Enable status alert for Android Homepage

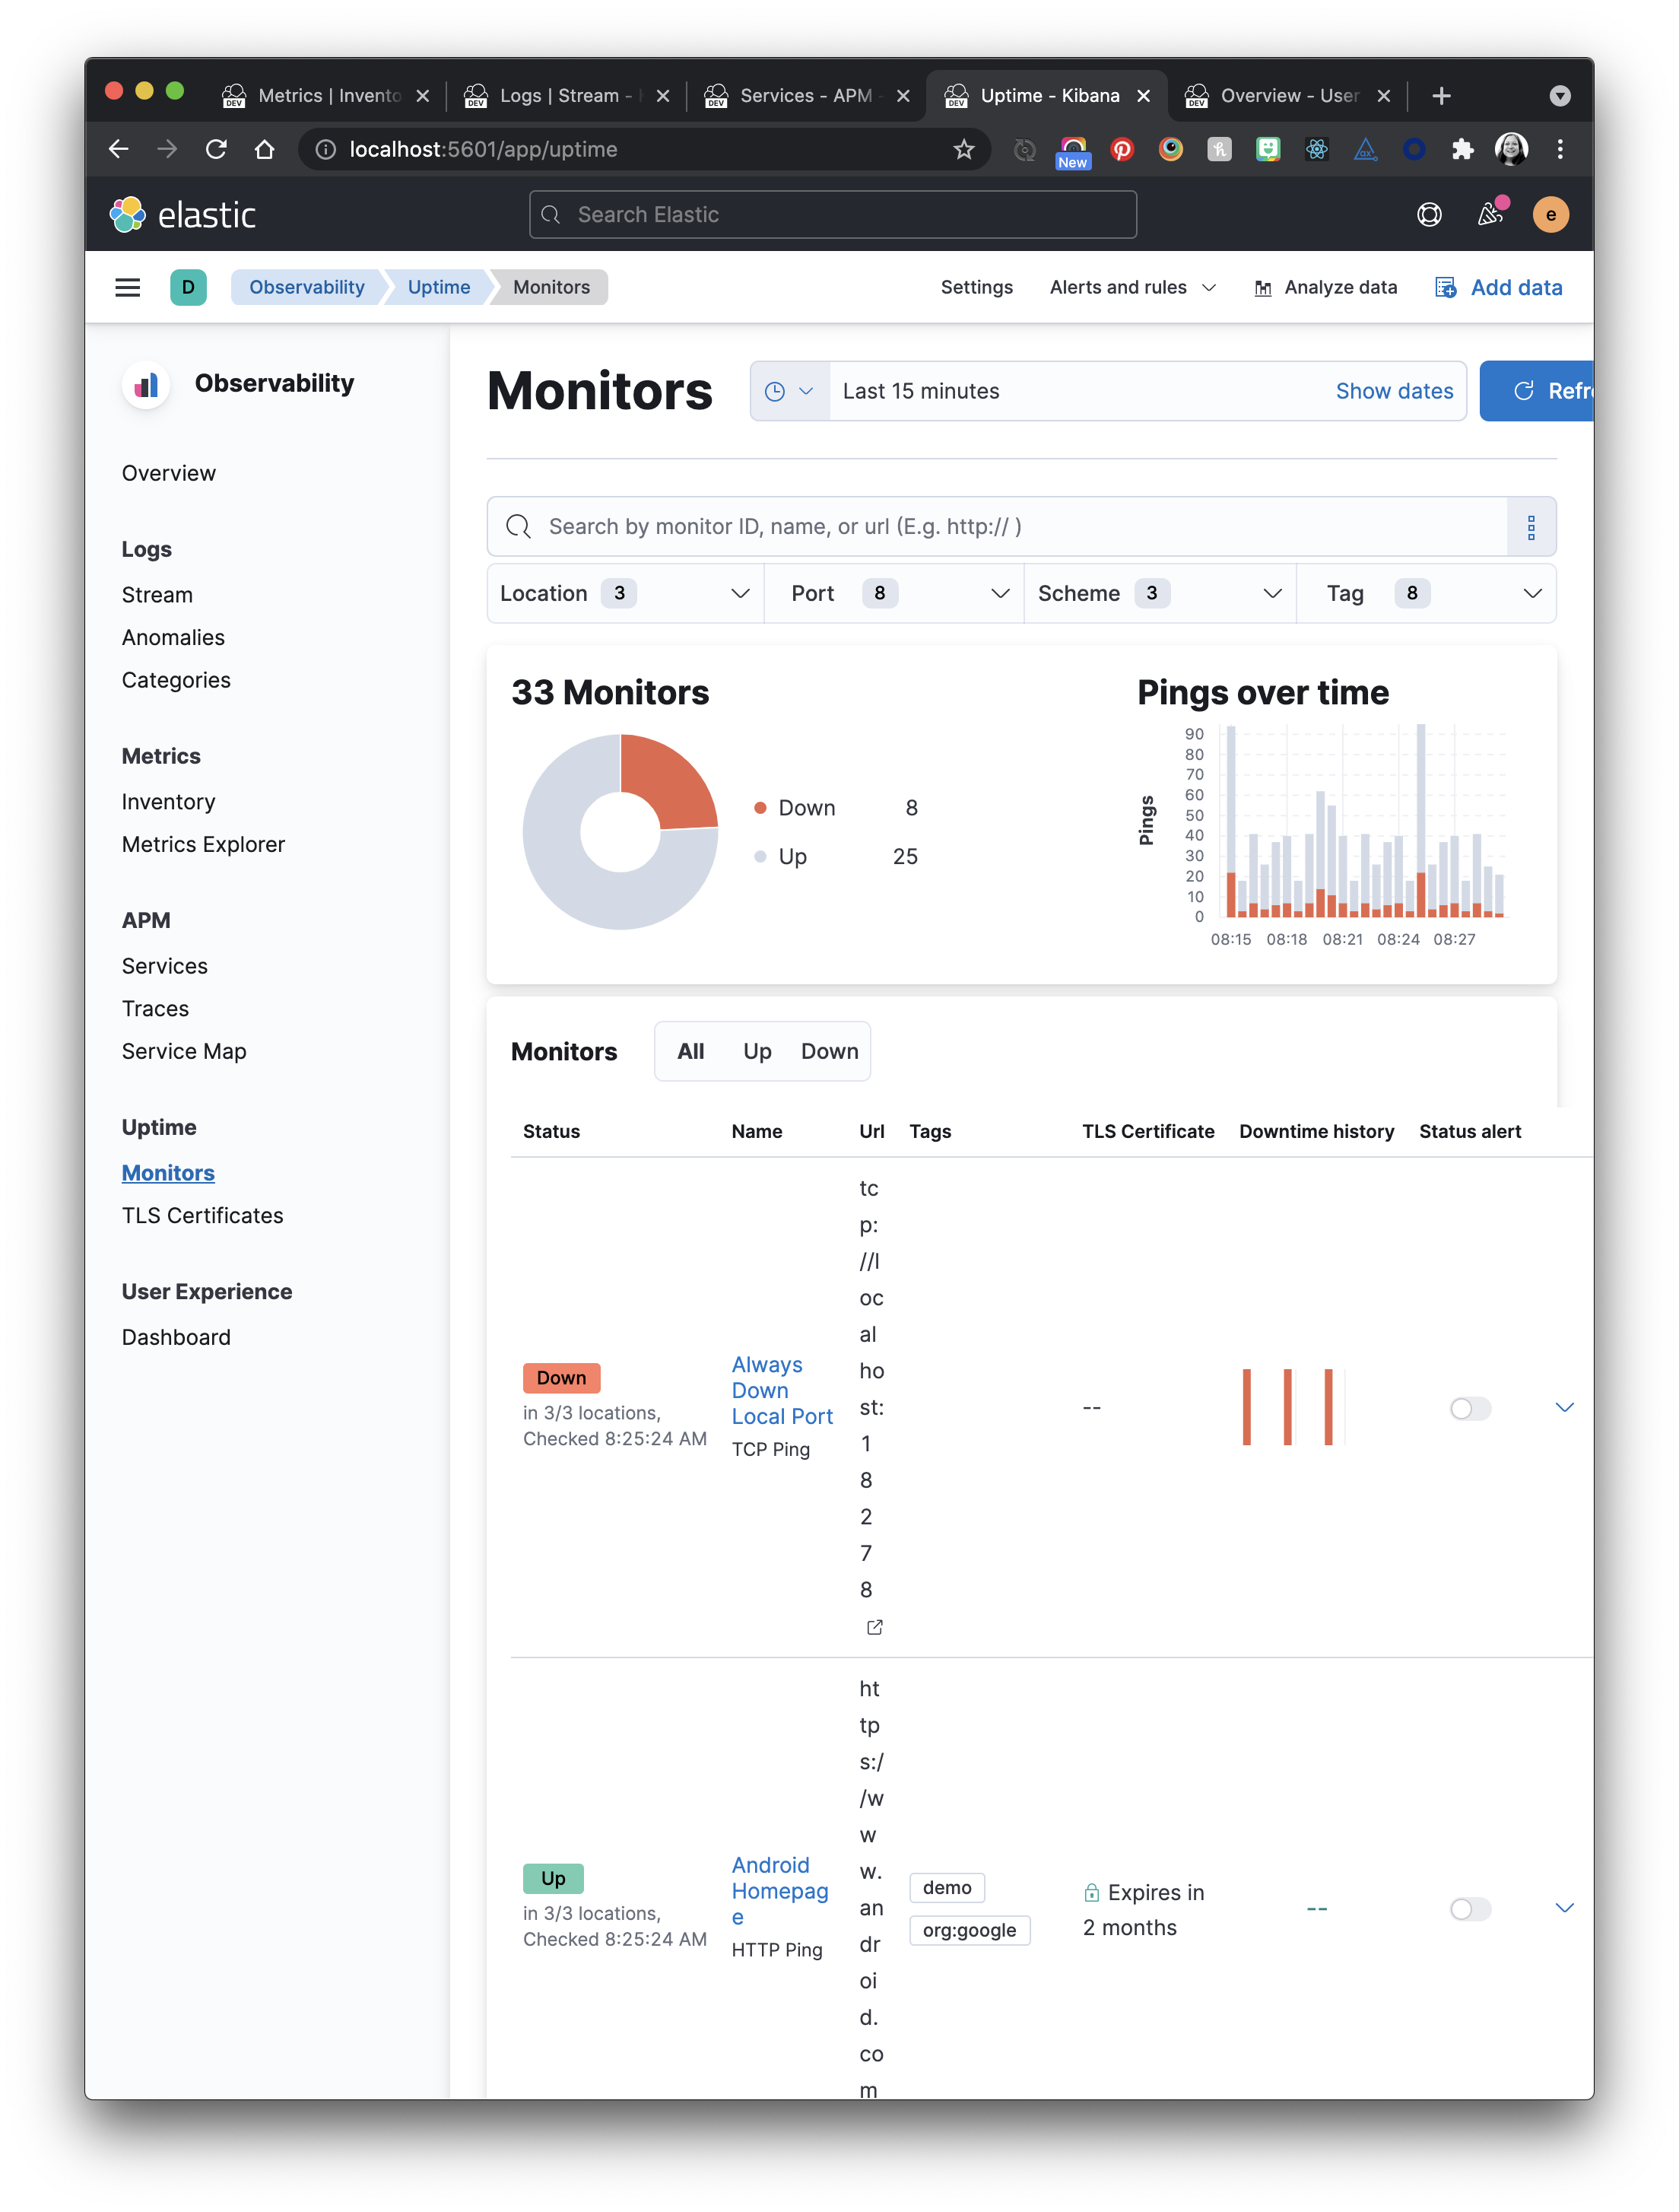coord(1470,1909)
